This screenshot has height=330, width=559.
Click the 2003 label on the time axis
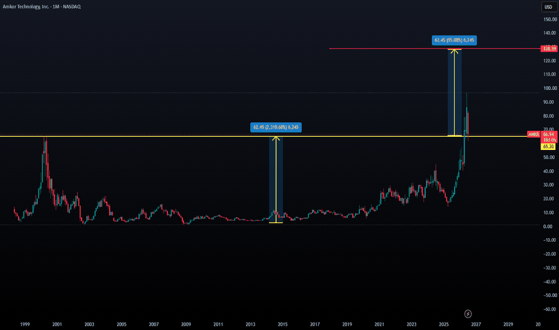(89, 324)
